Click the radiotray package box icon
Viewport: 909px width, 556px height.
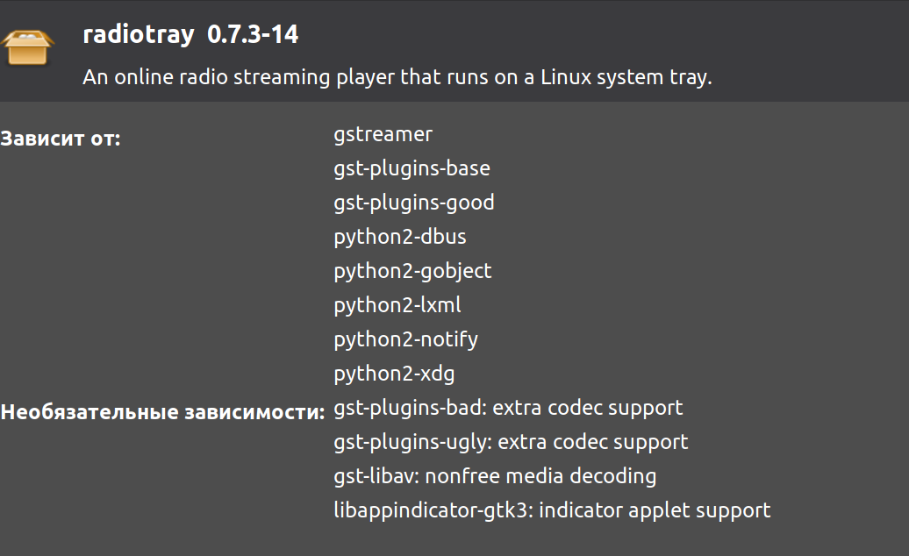[27, 47]
